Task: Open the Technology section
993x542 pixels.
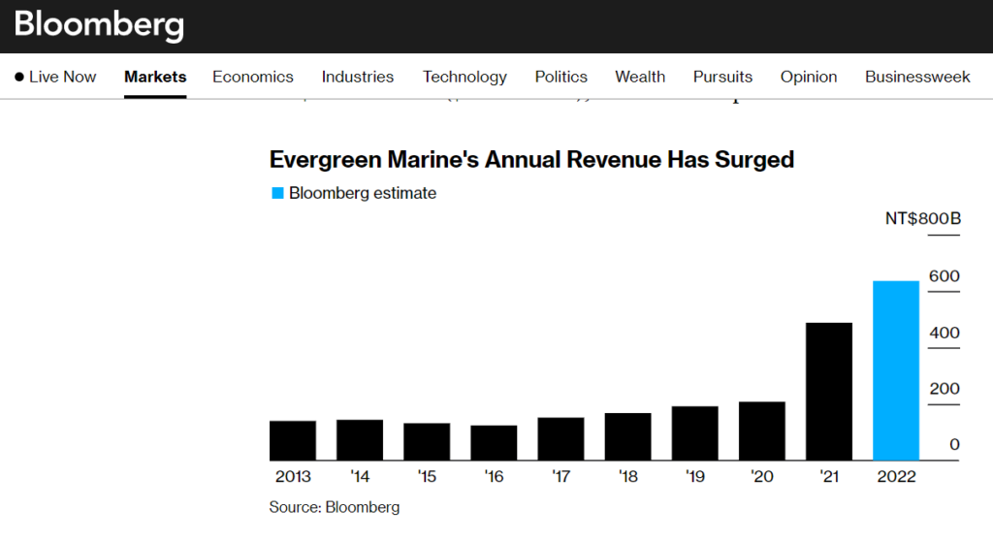Action: pyautogui.click(x=464, y=77)
